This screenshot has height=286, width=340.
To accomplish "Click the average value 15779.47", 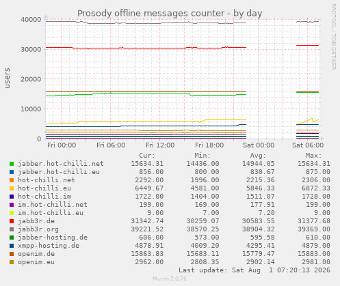I will pos(259,254).
